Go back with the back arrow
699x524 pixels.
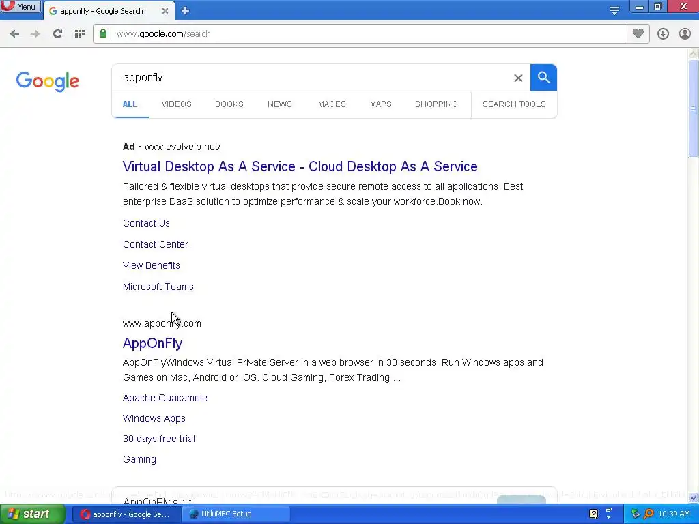click(x=14, y=34)
